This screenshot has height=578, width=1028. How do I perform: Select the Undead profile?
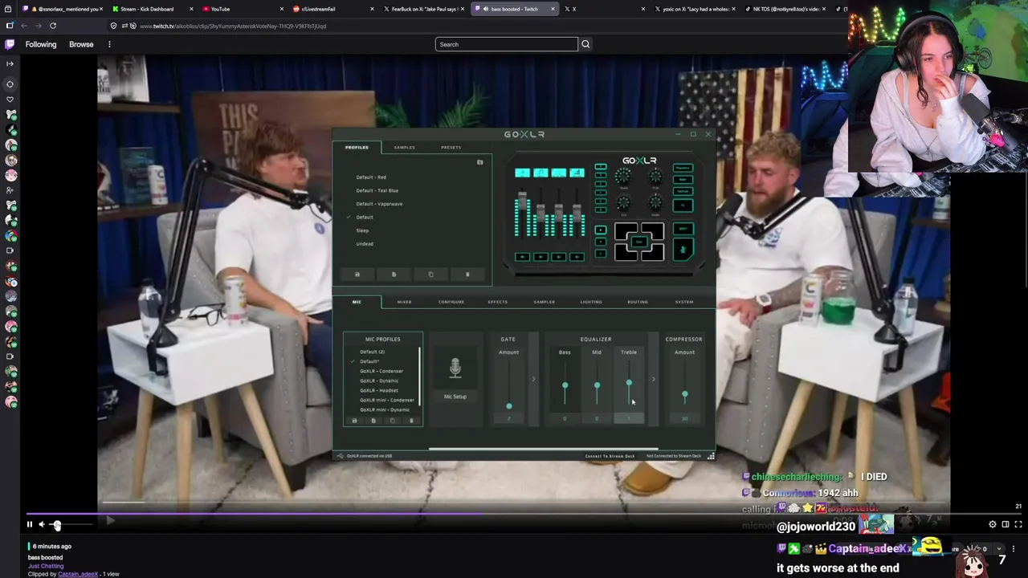[x=365, y=244]
